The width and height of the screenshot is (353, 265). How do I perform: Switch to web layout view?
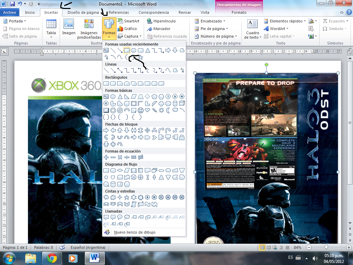click(275, 247)
